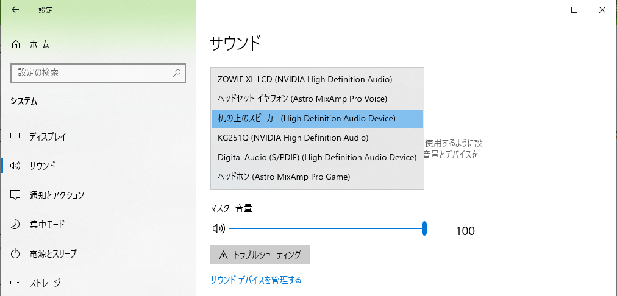Mute using the master volume speaker icon
Screen dimensions: 617x296
(218, 228)
